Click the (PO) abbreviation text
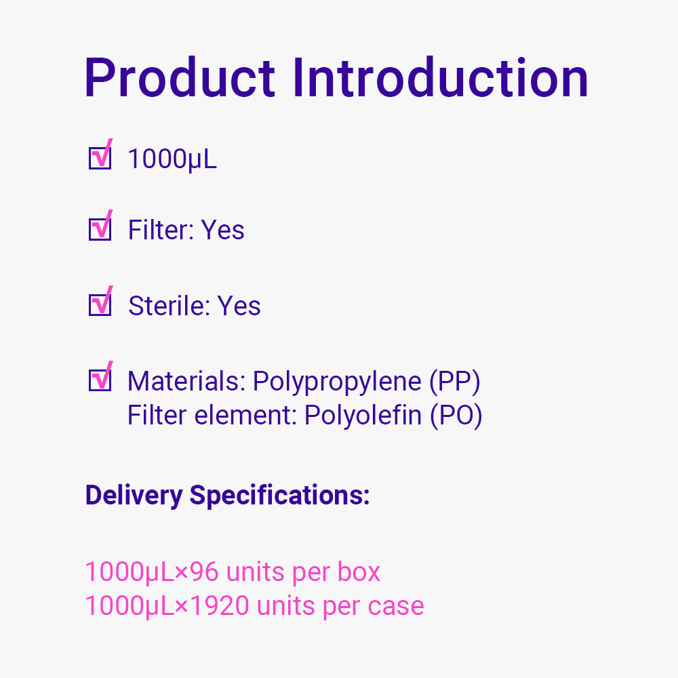This screenshot has height=678, width=678. coord(456,416)
